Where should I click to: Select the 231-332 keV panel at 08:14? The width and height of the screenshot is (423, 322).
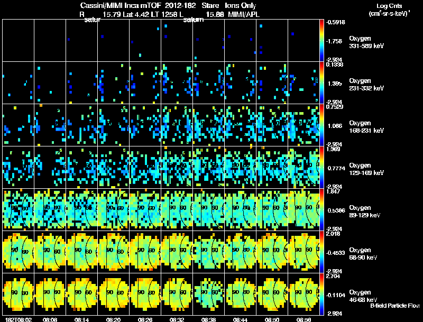click(x=82, y=82)
